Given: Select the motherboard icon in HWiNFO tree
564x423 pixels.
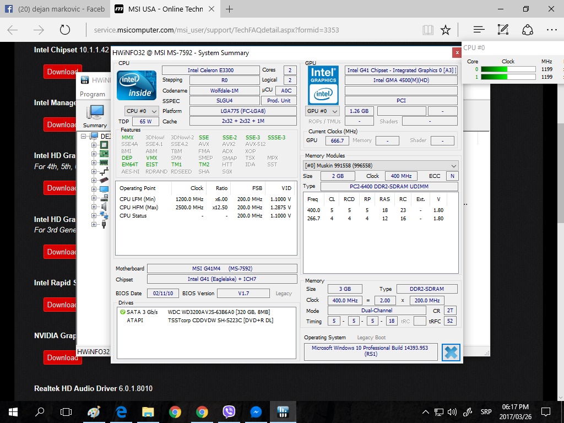Looking at the screenshot, I should [x=104, y=154].
